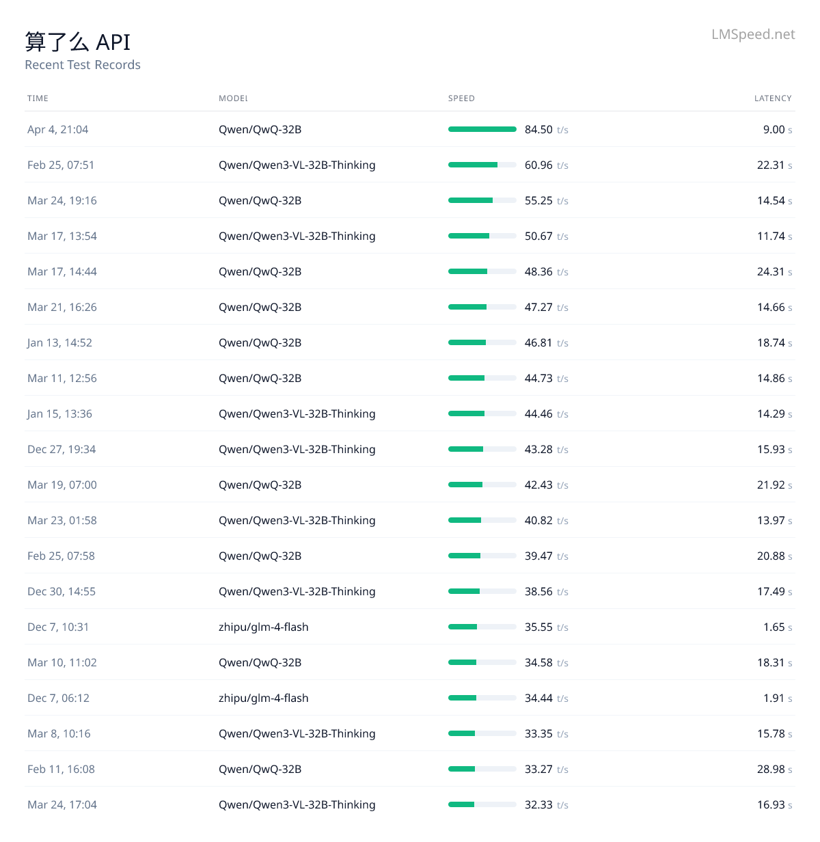The height and width of the screenshot is (842, 820).
Task: Select the Dec 7, 06:12 timestamp
Action: (58, 698)
